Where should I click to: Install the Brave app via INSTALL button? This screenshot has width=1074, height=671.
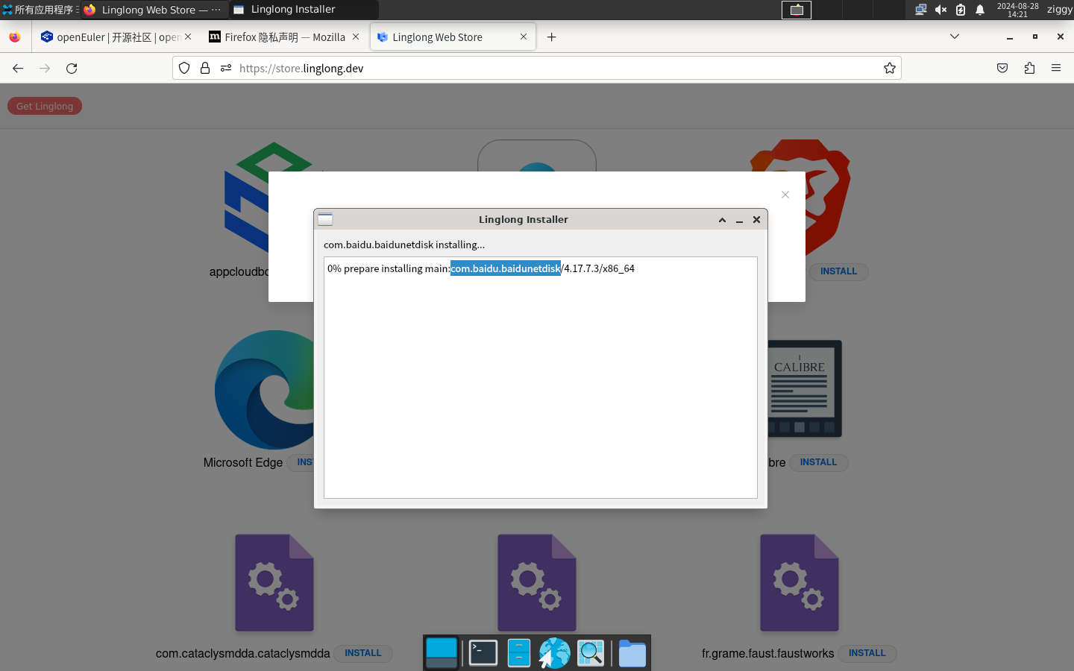coord(838,271)
